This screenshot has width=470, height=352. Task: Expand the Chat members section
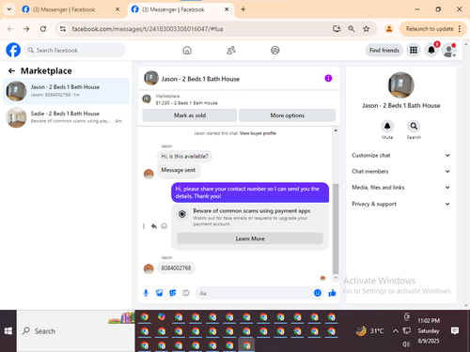(x=400, y=172)
